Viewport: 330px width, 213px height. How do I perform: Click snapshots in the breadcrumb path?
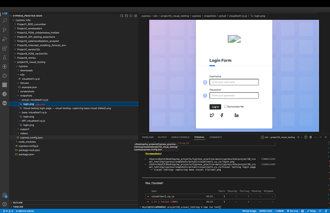click(210, 16)
